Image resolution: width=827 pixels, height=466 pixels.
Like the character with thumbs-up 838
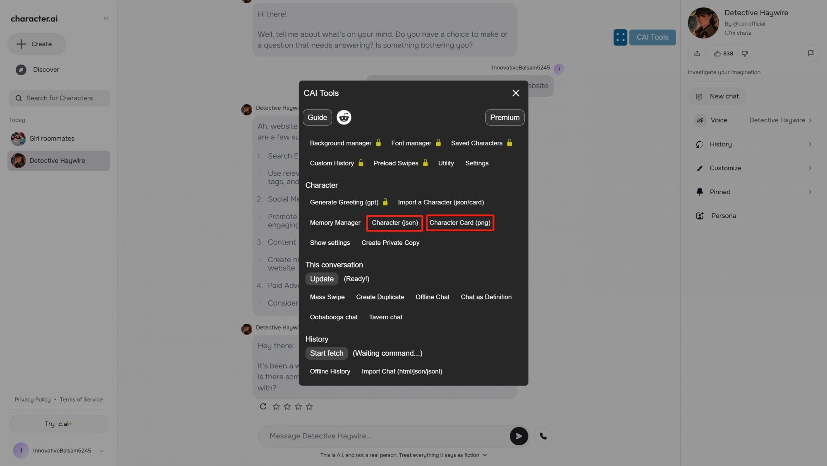tap(723, 53)
